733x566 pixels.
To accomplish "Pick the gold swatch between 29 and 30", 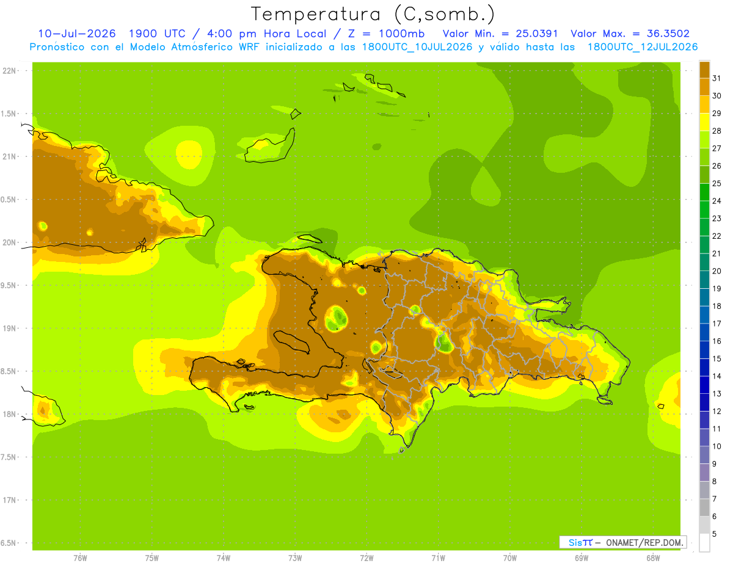I will 704,104.
